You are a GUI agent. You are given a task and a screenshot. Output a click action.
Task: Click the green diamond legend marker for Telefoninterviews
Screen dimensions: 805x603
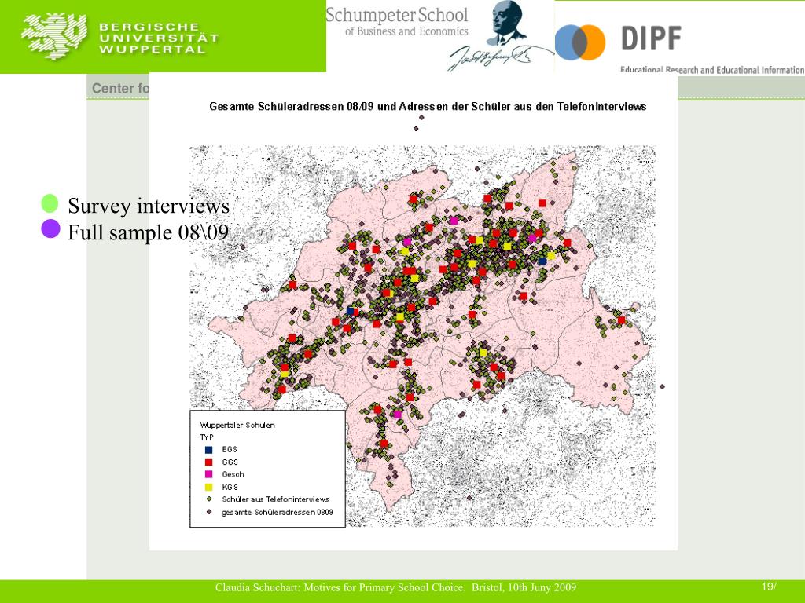coord(209,499)
